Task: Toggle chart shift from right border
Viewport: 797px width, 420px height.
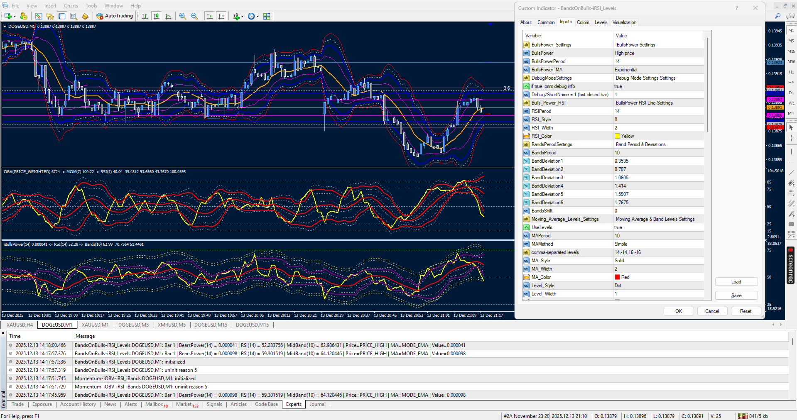Action: point(221,16)
